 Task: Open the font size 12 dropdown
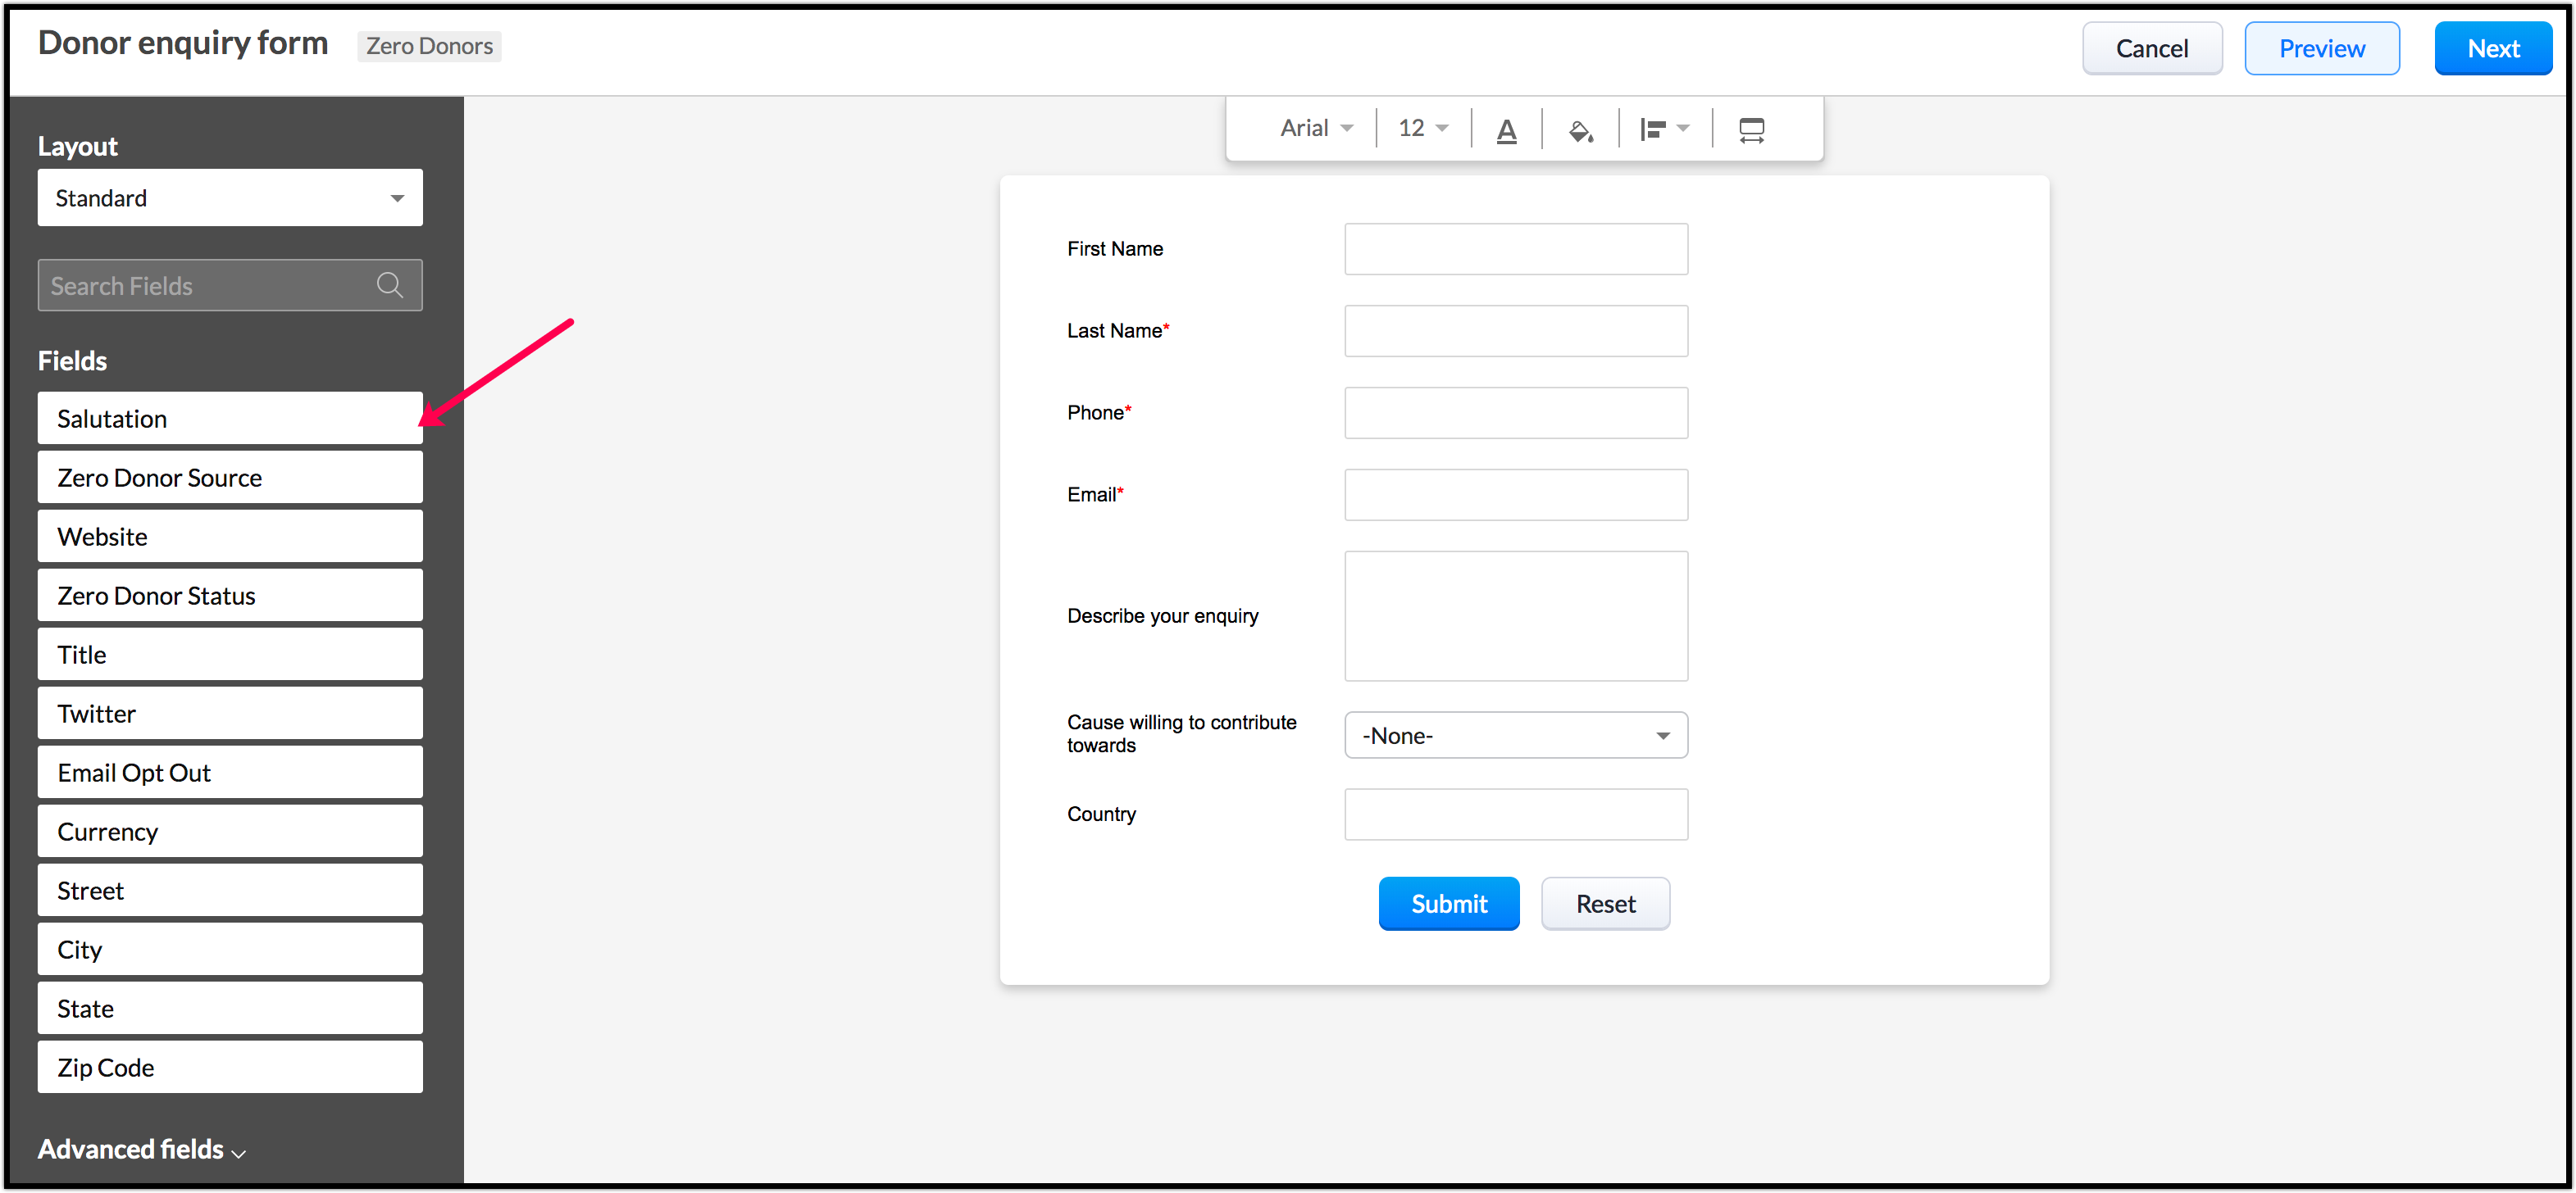[x=1422, y=129]
